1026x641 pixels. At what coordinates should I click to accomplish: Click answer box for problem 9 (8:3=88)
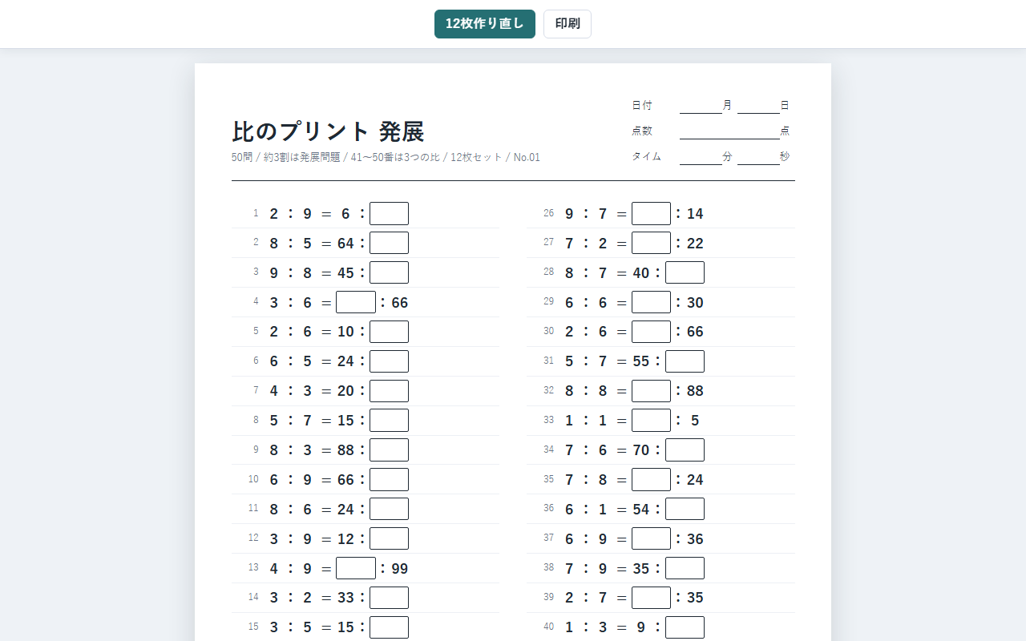389,450
